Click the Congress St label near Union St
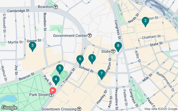 tap(117, 30)
